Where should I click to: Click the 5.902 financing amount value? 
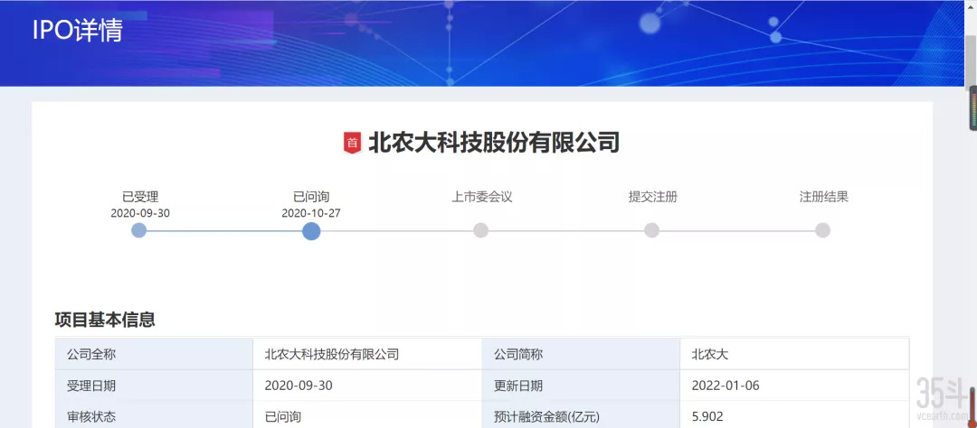pos(707,417)
